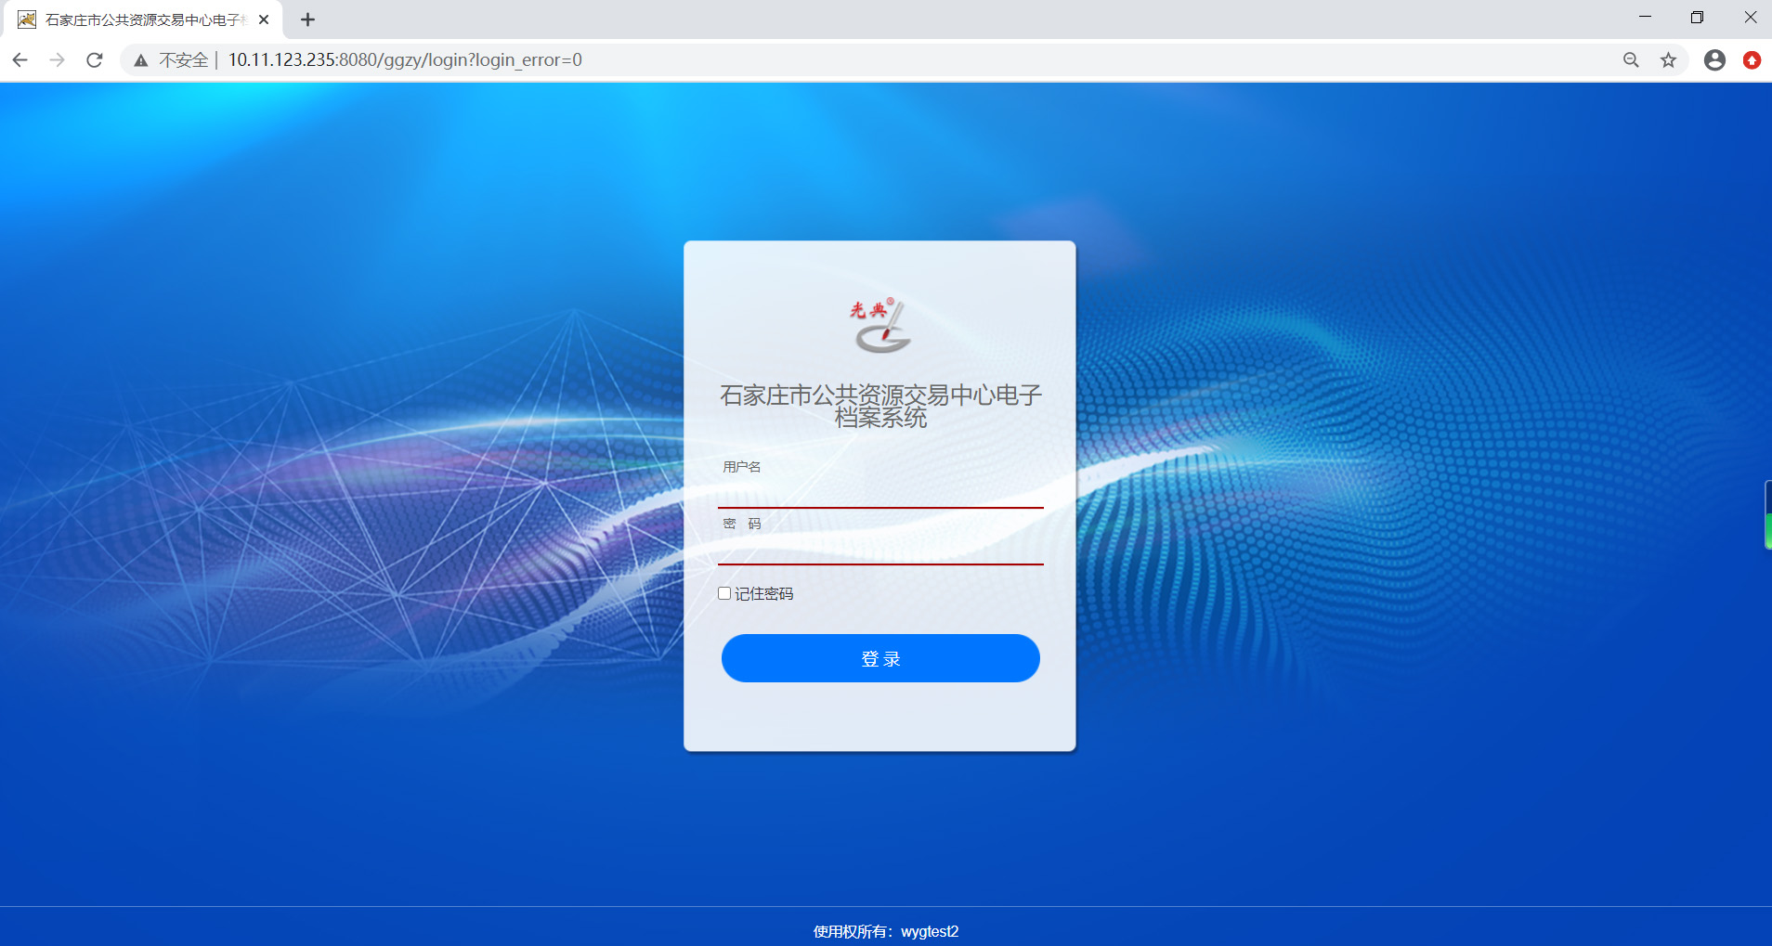The image size is (1772, 946).
Task: Select the 石家庄市公共资源交易中心电子 browser tab
Action: coord(144,19)
